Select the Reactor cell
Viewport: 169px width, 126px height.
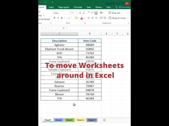[x=59, y=86]
